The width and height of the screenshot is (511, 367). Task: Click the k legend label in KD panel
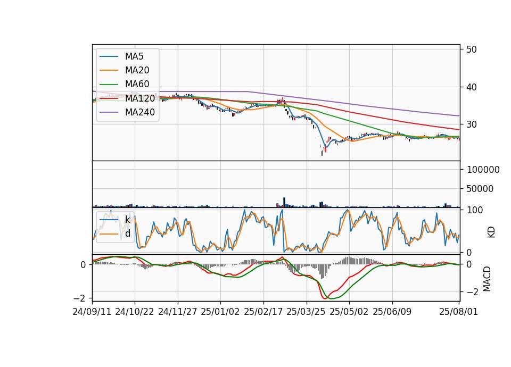(x=127, y=220)
